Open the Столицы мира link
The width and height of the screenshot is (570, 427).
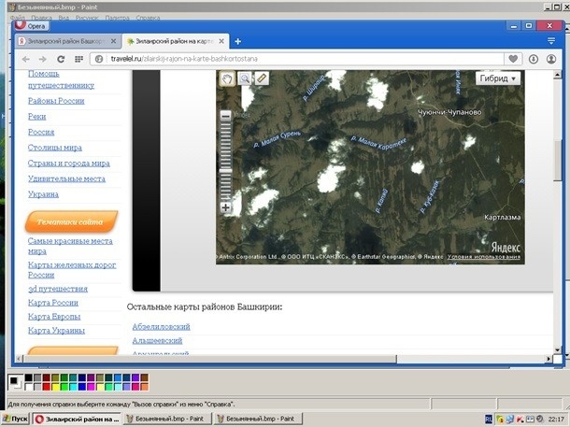pos(55,148)
